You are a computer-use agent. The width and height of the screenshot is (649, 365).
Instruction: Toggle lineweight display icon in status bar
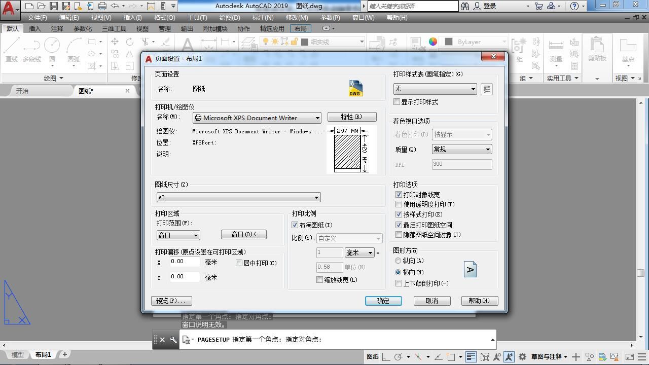coord(471,357)
